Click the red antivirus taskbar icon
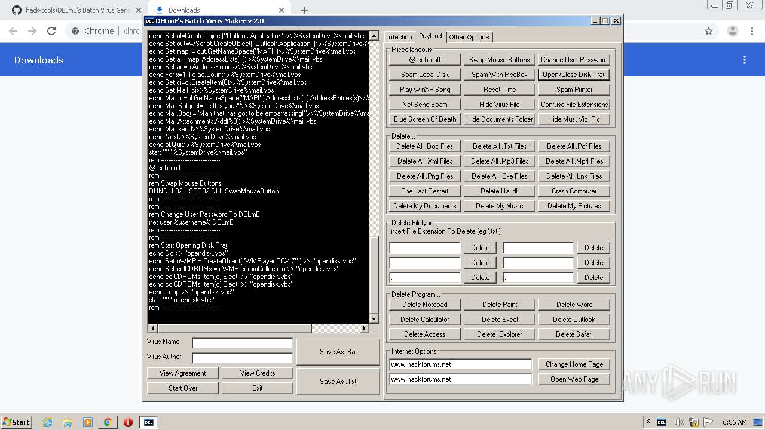The image size is (765, 430). coord(128,422)
